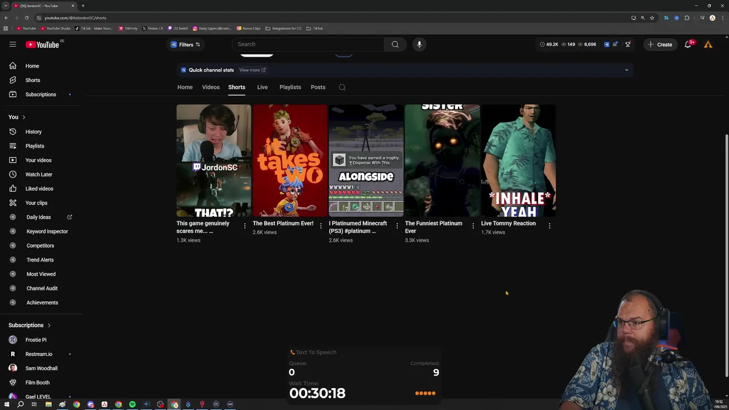Expand the Quick channel stats chevron
729x410 pixels.
coord(626,70)
